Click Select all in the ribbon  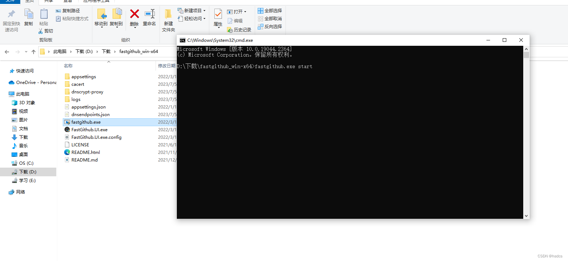[x=270, y=11]
